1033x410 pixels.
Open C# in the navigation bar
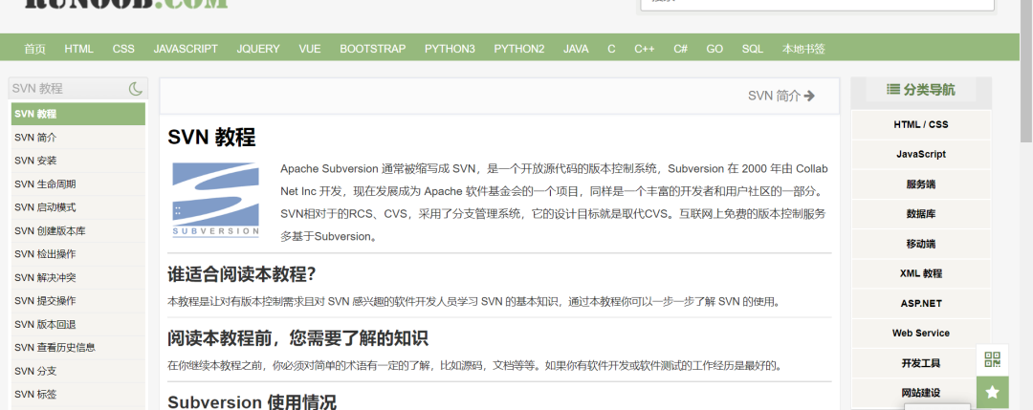point(681,49)
